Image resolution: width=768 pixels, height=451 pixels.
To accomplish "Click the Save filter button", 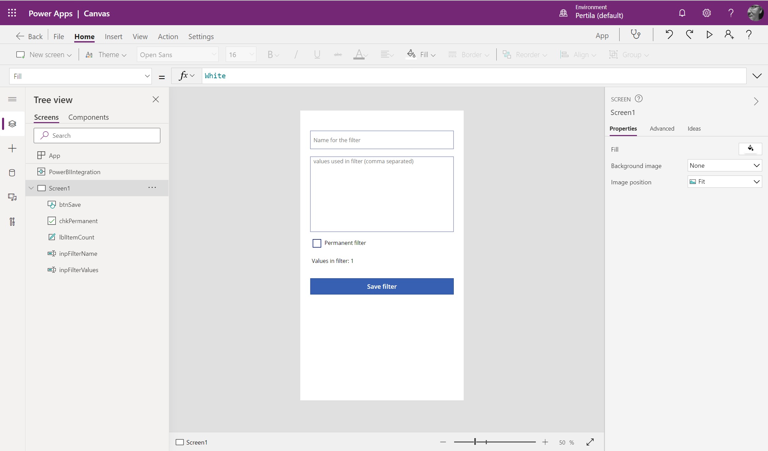I will click(382, 286).
